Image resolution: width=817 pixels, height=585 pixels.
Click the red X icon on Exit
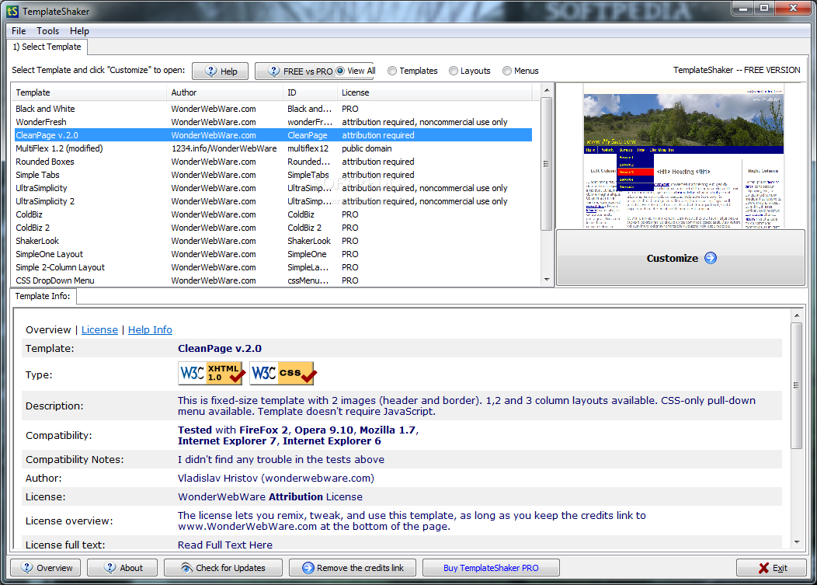764,568
